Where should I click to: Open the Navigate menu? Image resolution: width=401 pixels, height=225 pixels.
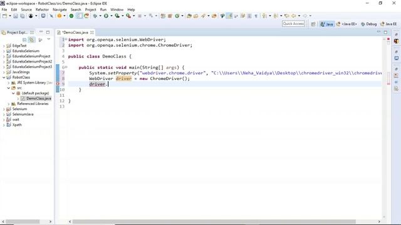coord(60,9)
